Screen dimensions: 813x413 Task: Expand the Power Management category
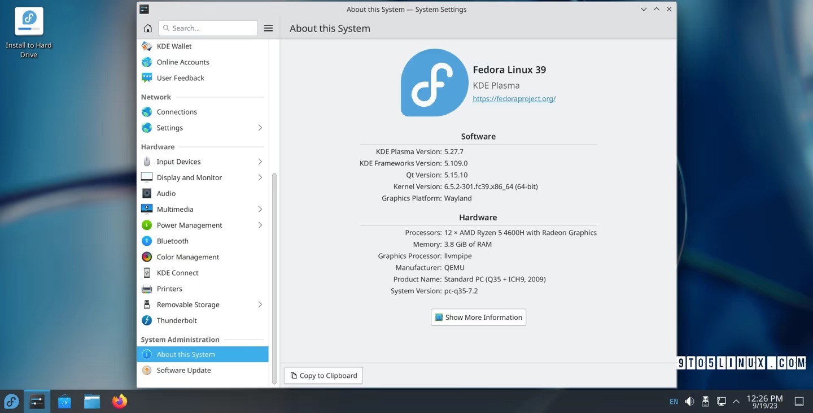(x=260, y=225)
